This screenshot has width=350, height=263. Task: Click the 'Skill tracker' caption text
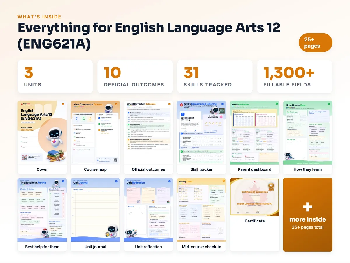202,169
